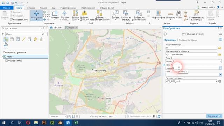224x126 pixels.
Task: Go back in Geoprocessing pane
Action: point(165,34)
